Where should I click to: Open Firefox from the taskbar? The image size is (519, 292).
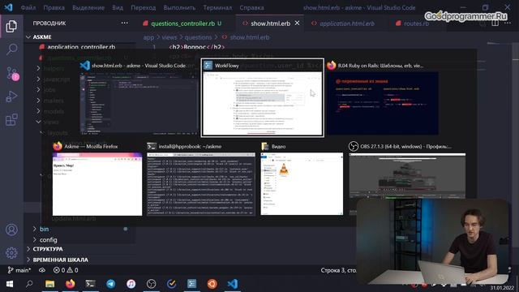71,284
